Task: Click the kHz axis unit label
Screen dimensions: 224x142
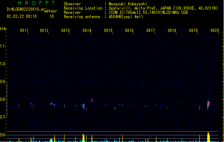Action: pos(3,29)
